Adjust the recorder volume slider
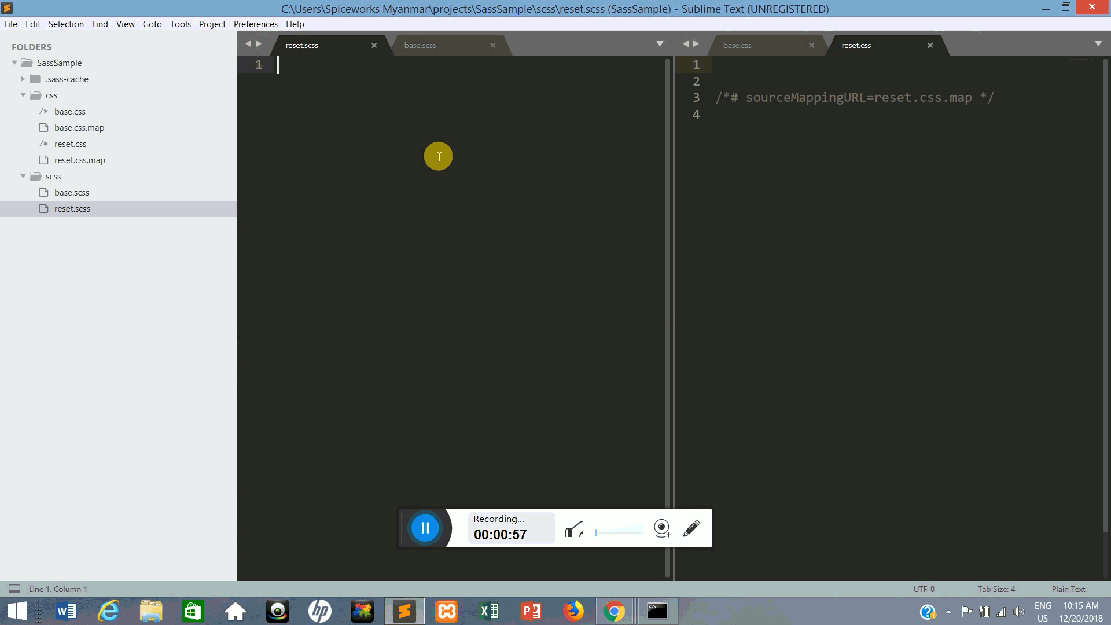1111x625 pixels. (x=619, y=531)
